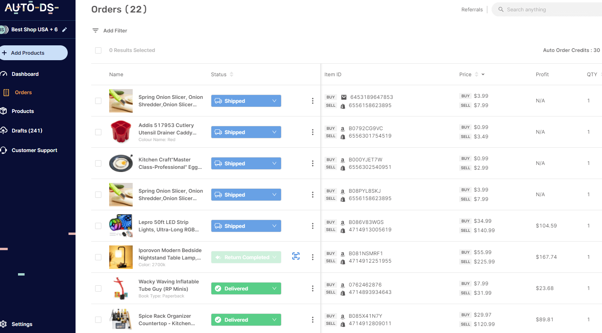Select checkbox for B08PYL8SKJ Onion Slicer order
This screenshot has width=602, height=333.
98,195
